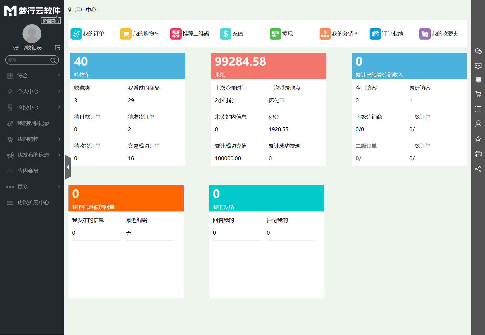This screenshot has height=335, width=485.
Task: Click the star favorite icon on right
Action: 478,139
